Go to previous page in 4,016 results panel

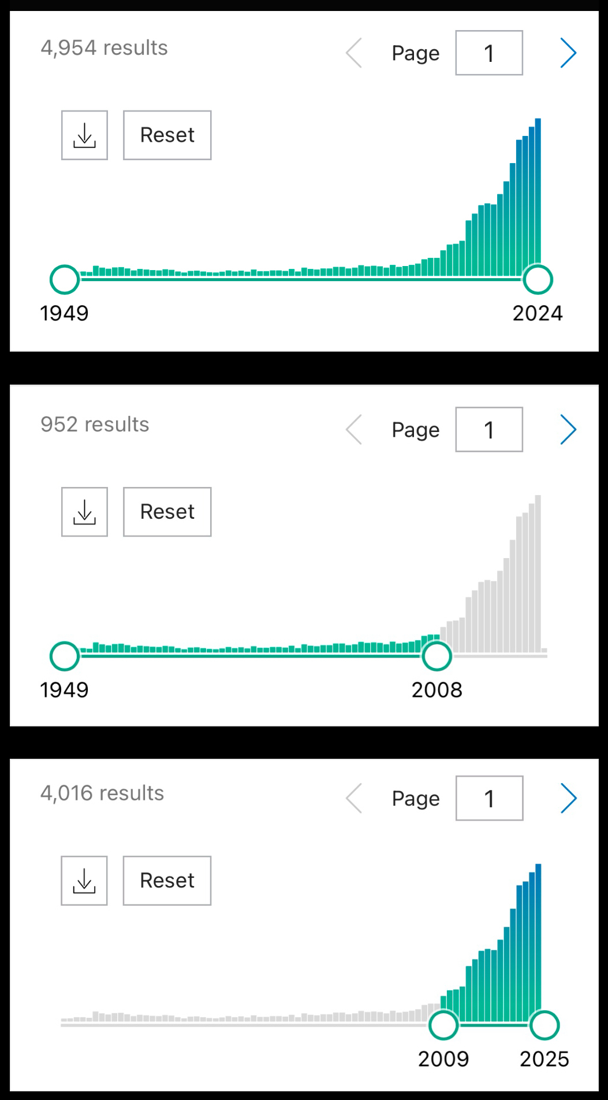(x=354, y=798)
